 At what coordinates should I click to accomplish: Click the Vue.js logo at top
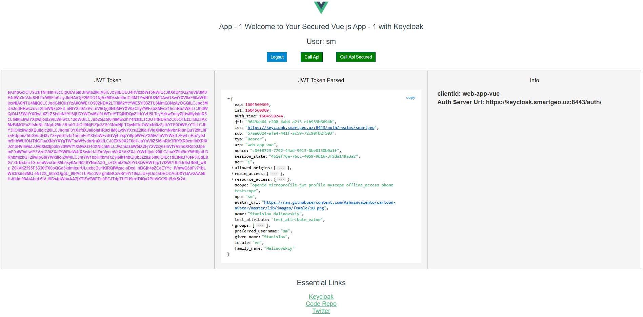point(321,7)
